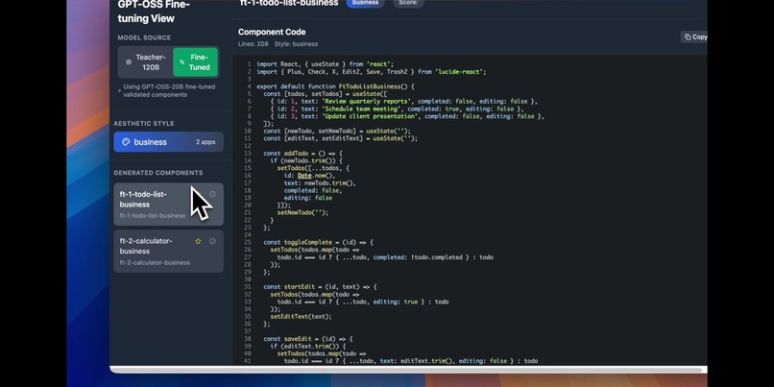
Task: Click the 'Style: business' label
Action: [296, 44]
